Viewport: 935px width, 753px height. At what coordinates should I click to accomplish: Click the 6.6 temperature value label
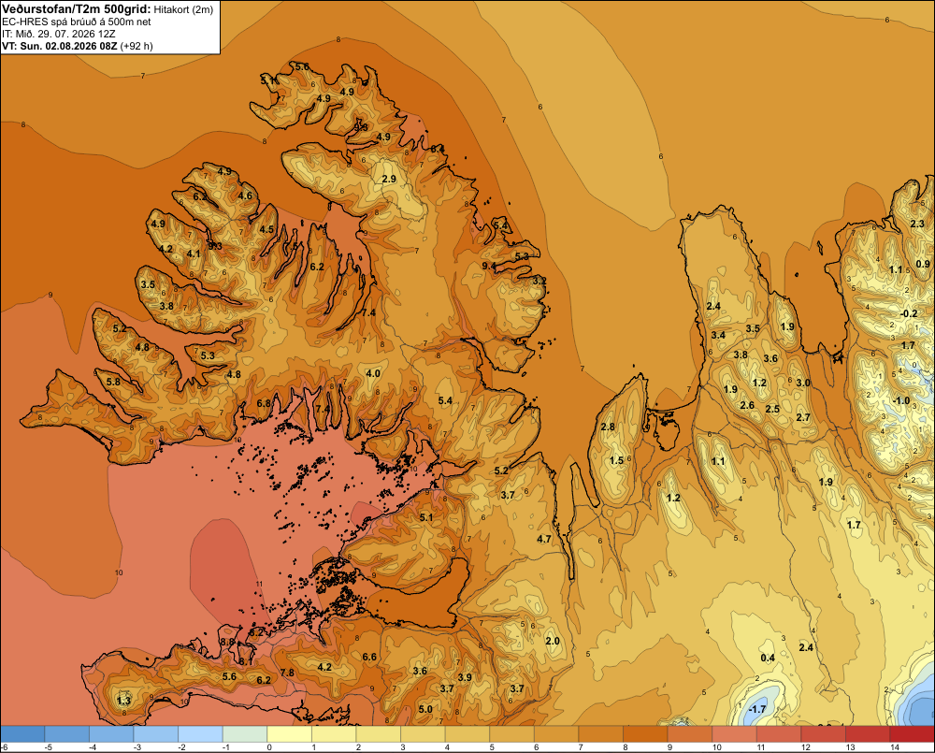(x=369, y=657)
